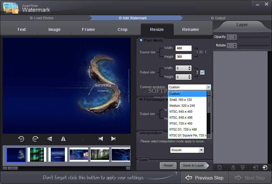272x184 pixels.
Task: Open the Text tab
Action: (x=22, y=29)
